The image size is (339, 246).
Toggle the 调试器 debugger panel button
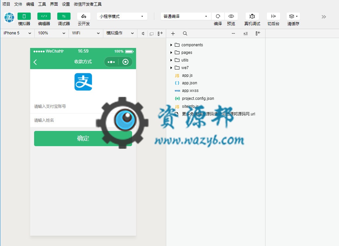tap(64, 16)
